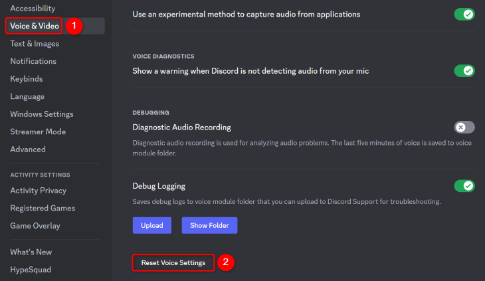This screenshot has height=281, width=485.
Task: Open Accessibility settings
Action: pos(33,9)
